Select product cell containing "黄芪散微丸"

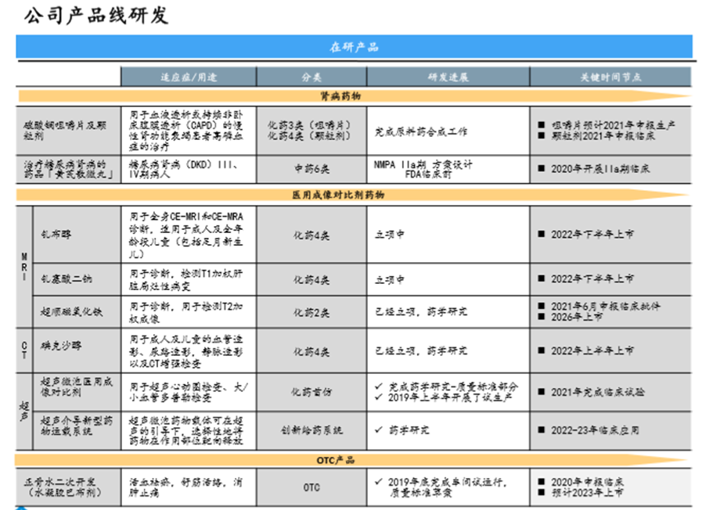[68, 169]
